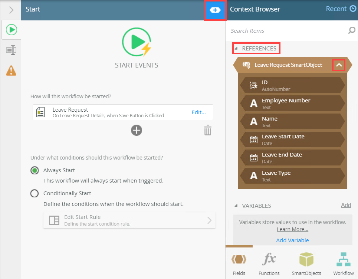358x279 pixels.
Task: Collapse the REFERENCES section triangle
Action: pyautogui.click(x=236, y=48)
